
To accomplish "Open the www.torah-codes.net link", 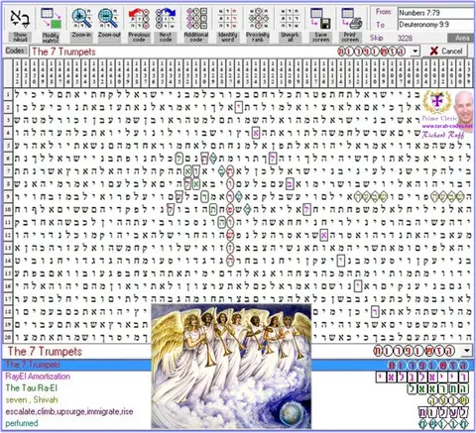I will coord(447,126).
